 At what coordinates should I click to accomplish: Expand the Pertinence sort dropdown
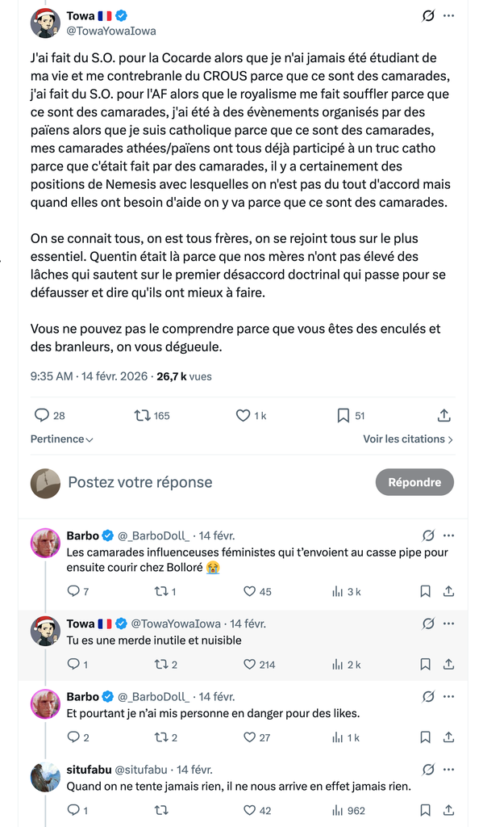(61, 439)
